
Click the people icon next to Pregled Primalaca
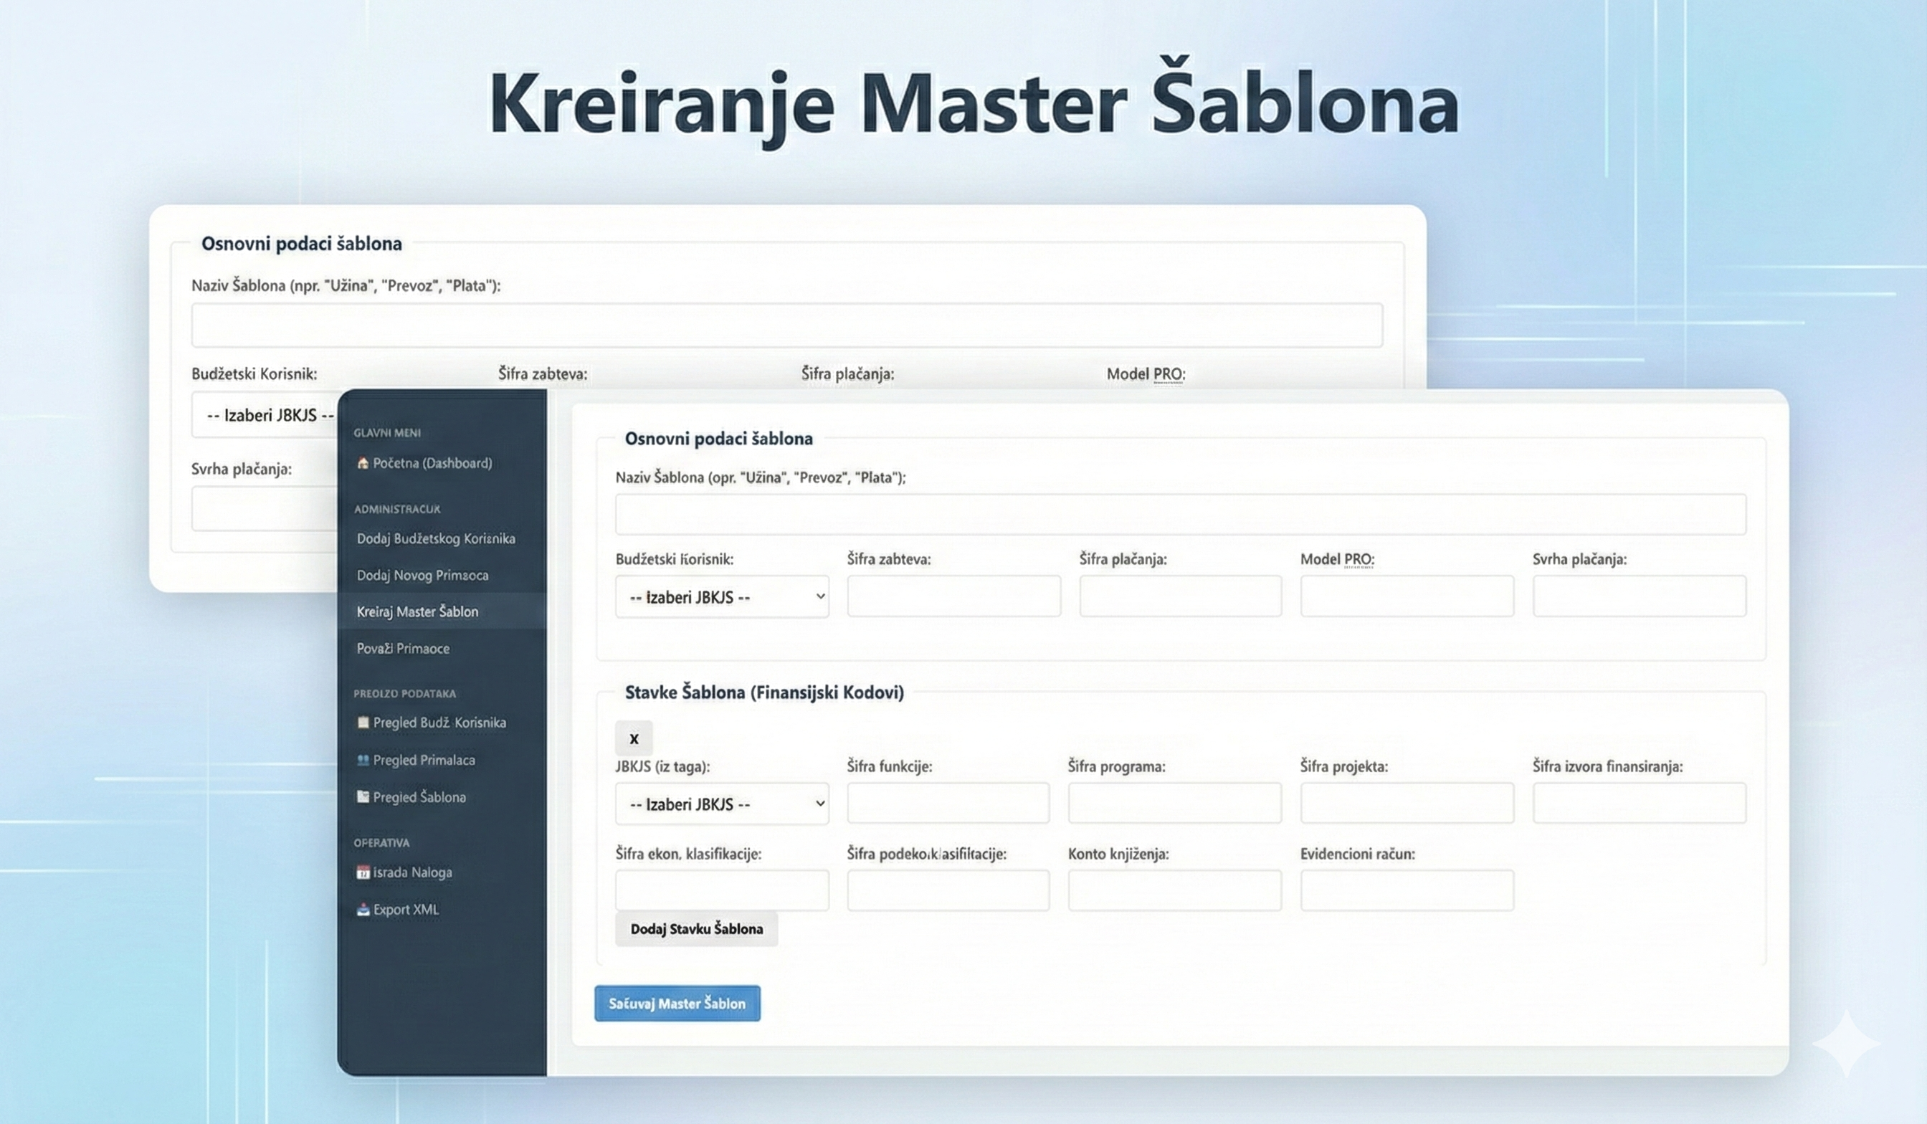coord(363,760)
